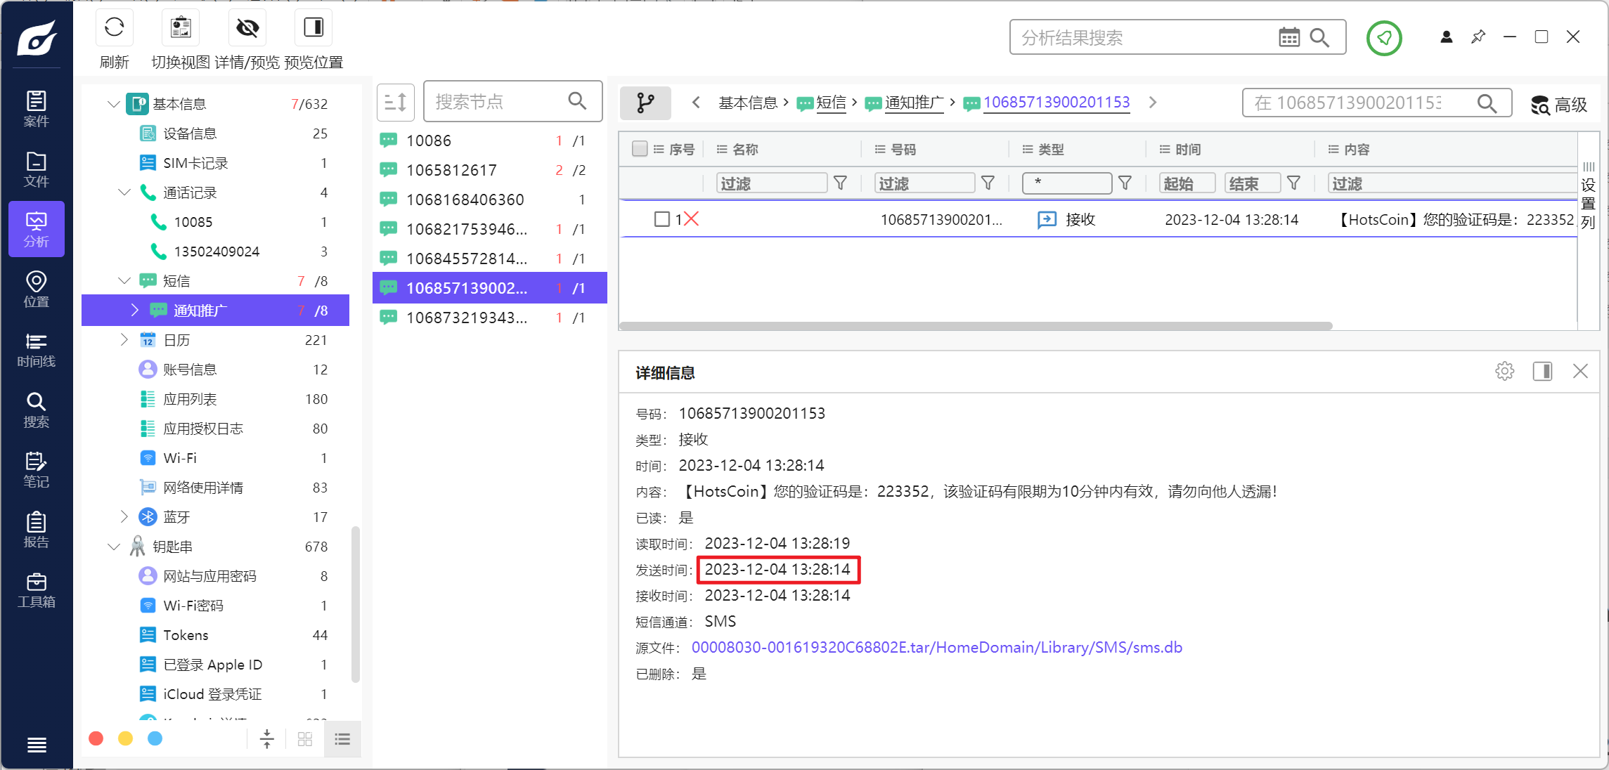Click the filter funnel for 号码 column
1609x770 pixels.
pos(988,183)
